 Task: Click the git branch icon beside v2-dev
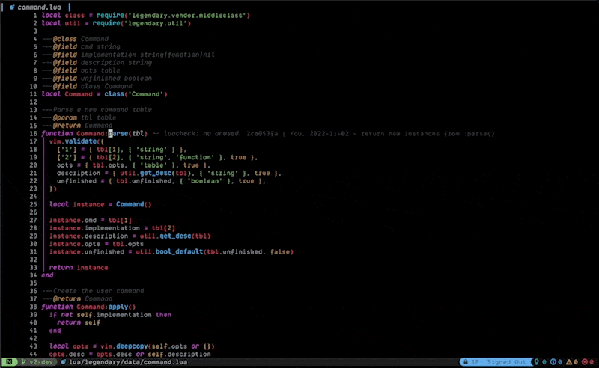[x=24, y=362]
